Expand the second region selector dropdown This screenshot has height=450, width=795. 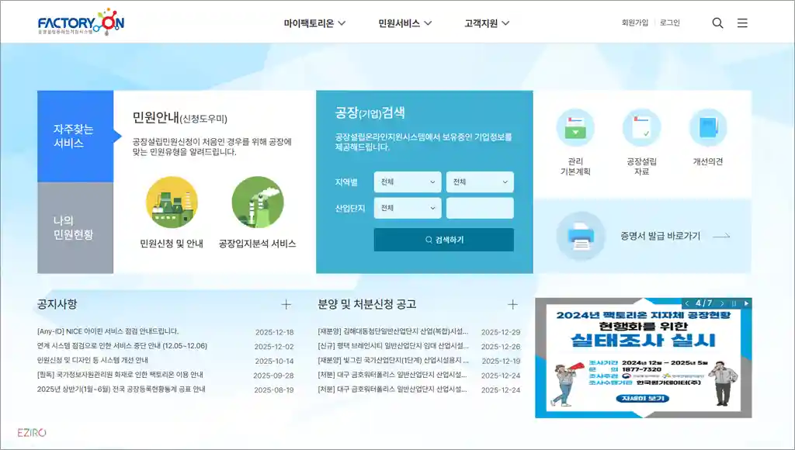[480, 182]
